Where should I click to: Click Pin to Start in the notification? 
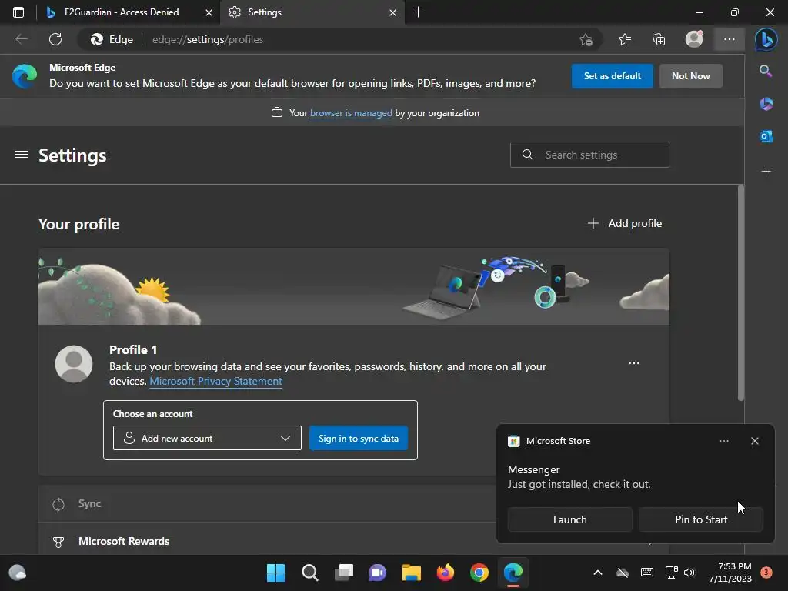click(x=701, y=519)
